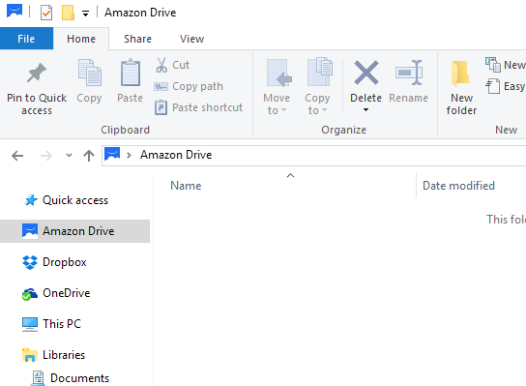Click the Cut scissors icon
Screen dimensions: 526x386
pyautogui.click(x=161, y=65)
